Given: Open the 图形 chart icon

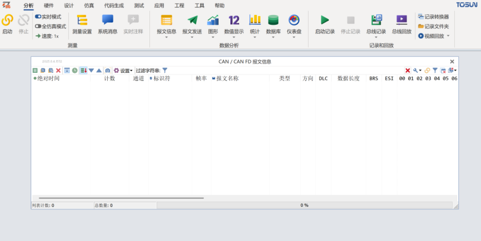Looking at the screenshot, I should 213,20.
